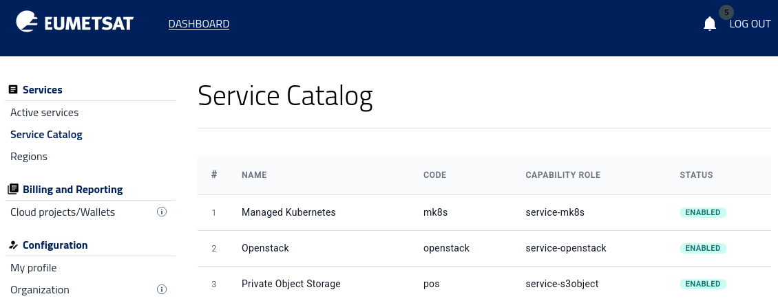This screenshot has height=303, width=778.
Task: Click the Services section heading
Action: (43, 89)
